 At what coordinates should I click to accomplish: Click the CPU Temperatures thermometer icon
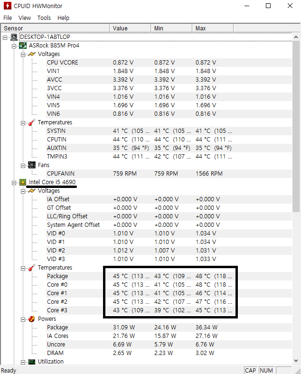pyautogui.click(x=32, y=268)
